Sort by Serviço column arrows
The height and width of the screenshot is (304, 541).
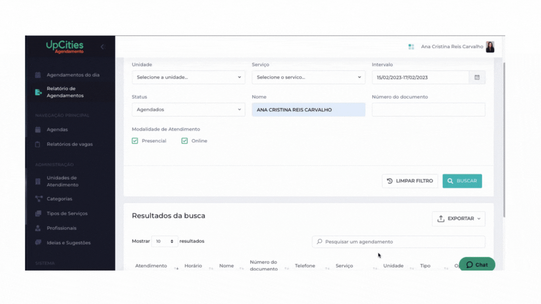tap(375, 268)
